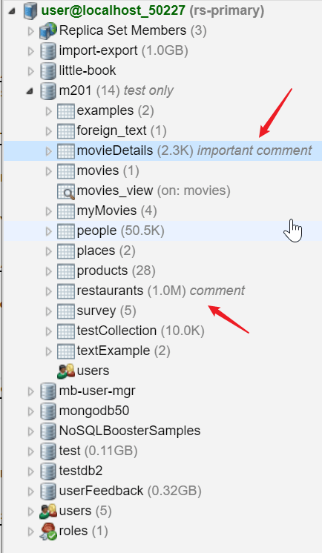Click the import-export database icon
This screenshot has width=322, height=553.
(x=47, y=51)
